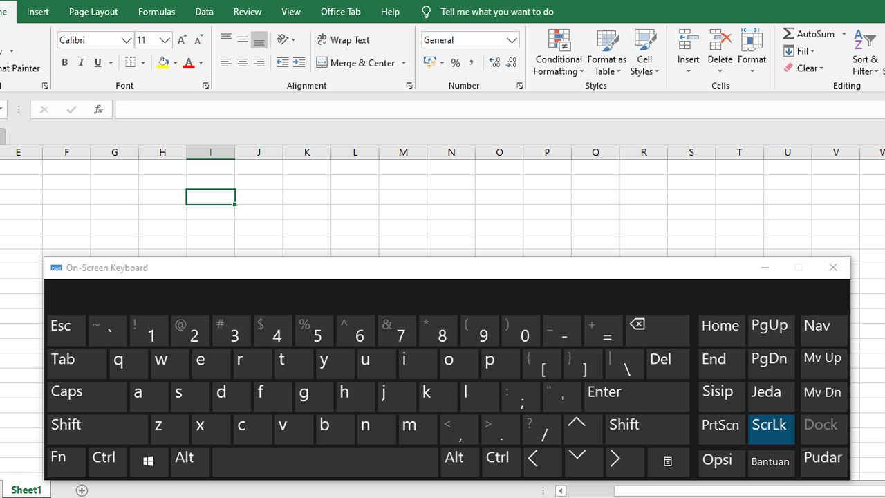Center text horizontally in cell
The height and width of the screenshot is (498, 885).
point(243,63)
